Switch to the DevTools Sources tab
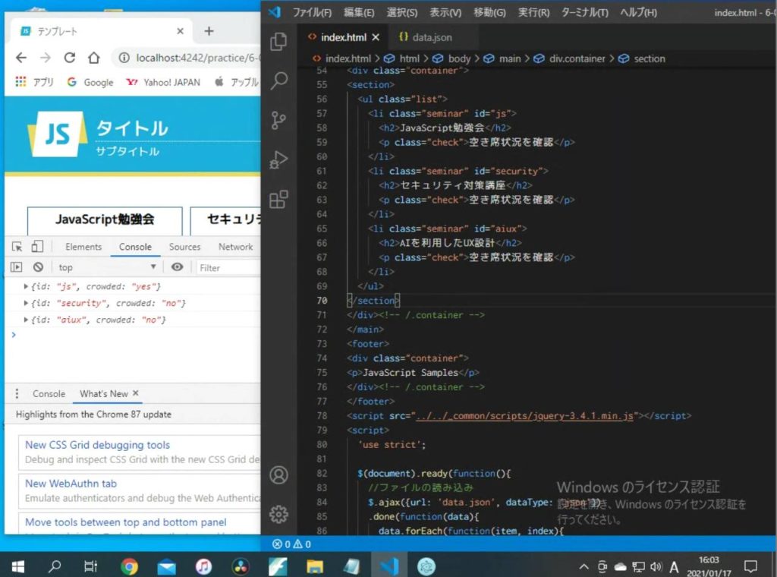Viewport: 777px width, 577px height. (185, 247)
